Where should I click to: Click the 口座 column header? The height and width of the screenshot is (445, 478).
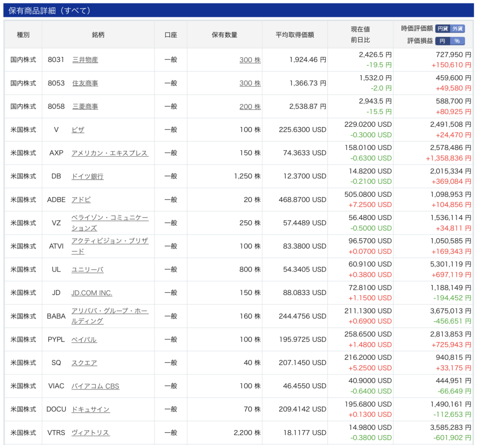[x=171, y=35]
